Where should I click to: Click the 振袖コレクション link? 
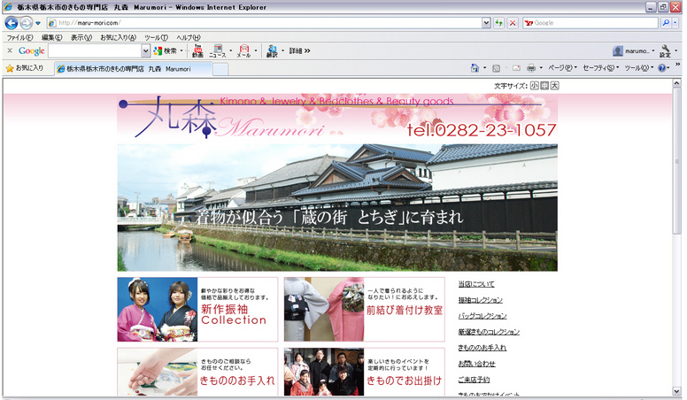480,300
